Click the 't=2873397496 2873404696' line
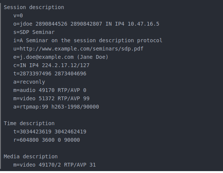Screen dimensions: 223x173 pyautogui.click(x=50, y=74)
